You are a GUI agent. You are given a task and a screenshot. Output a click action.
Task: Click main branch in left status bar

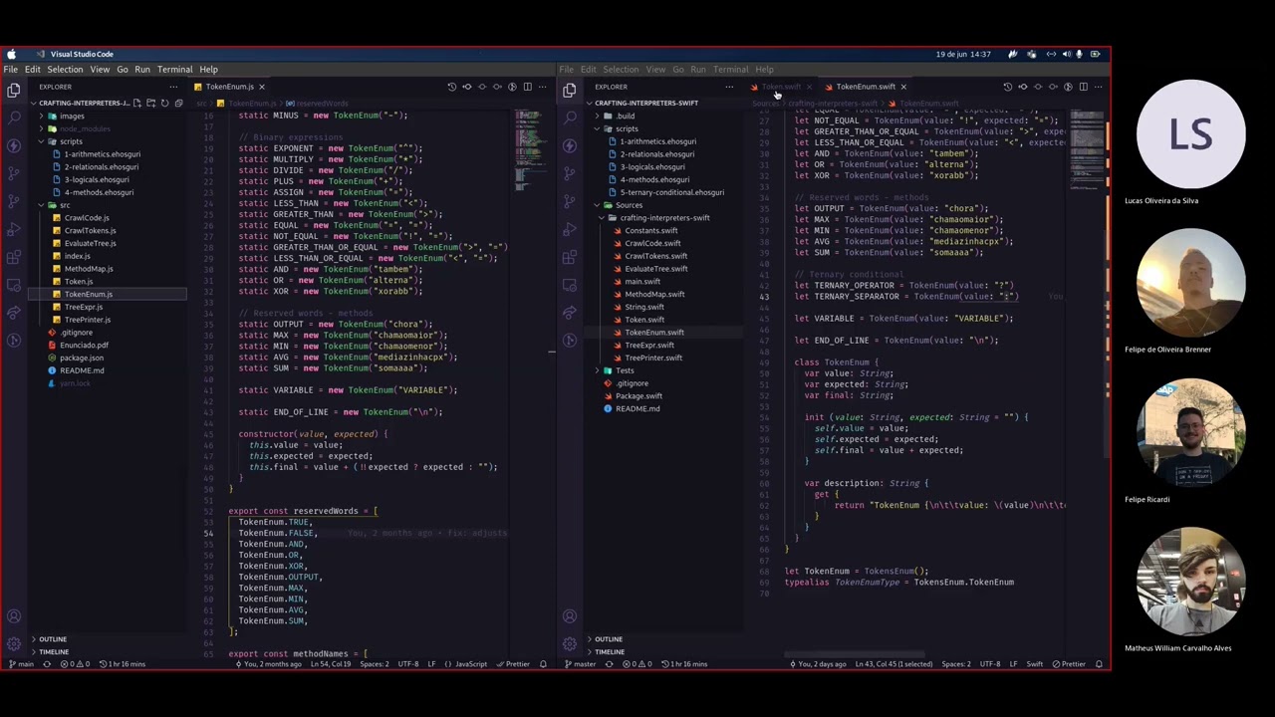[x=21, y=664]
